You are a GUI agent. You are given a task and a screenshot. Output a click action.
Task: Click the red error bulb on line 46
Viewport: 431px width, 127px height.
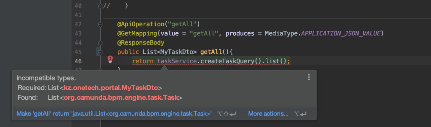point(110,60)
